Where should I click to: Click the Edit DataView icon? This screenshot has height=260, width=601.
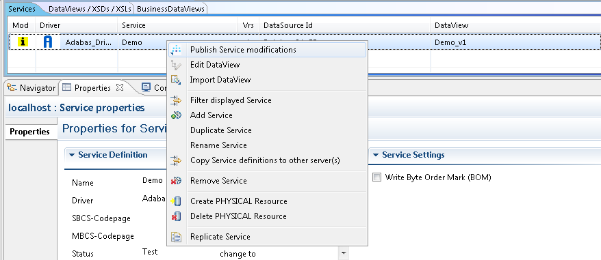point(176,65)
